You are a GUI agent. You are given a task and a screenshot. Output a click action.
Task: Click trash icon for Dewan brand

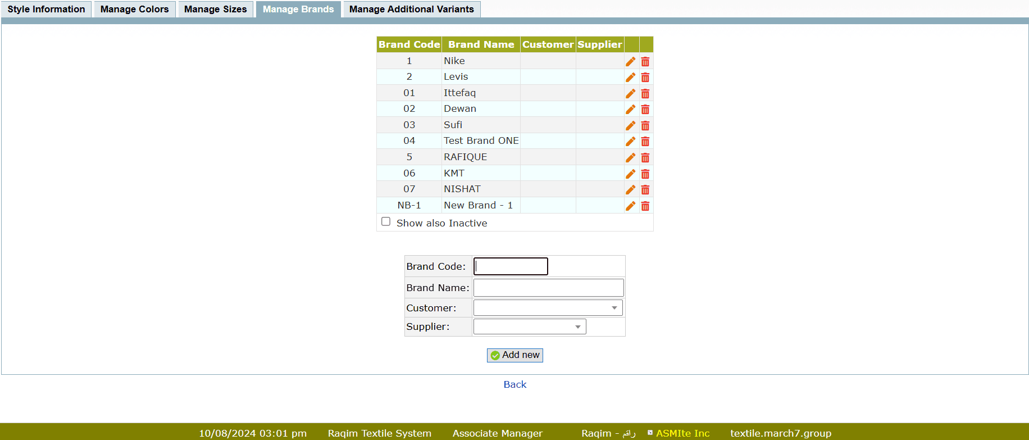(x=645, y=110)
